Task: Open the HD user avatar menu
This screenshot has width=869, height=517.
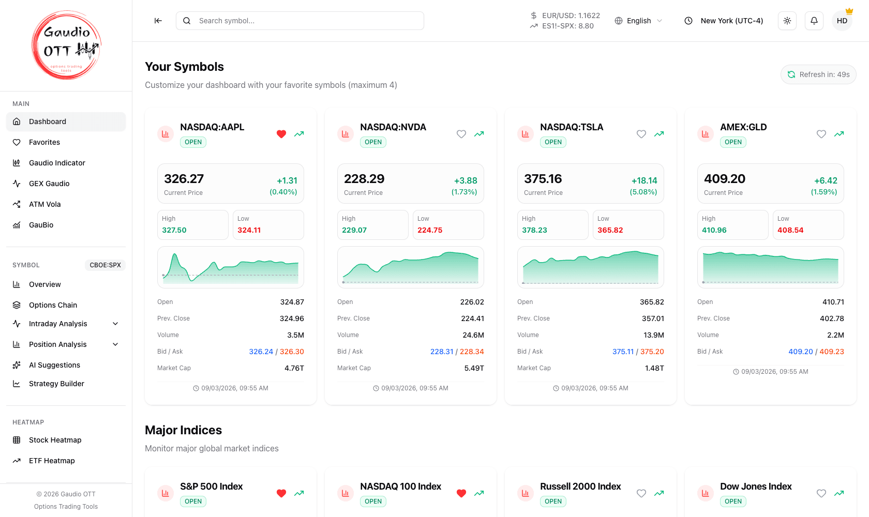Action: point(842,21)
